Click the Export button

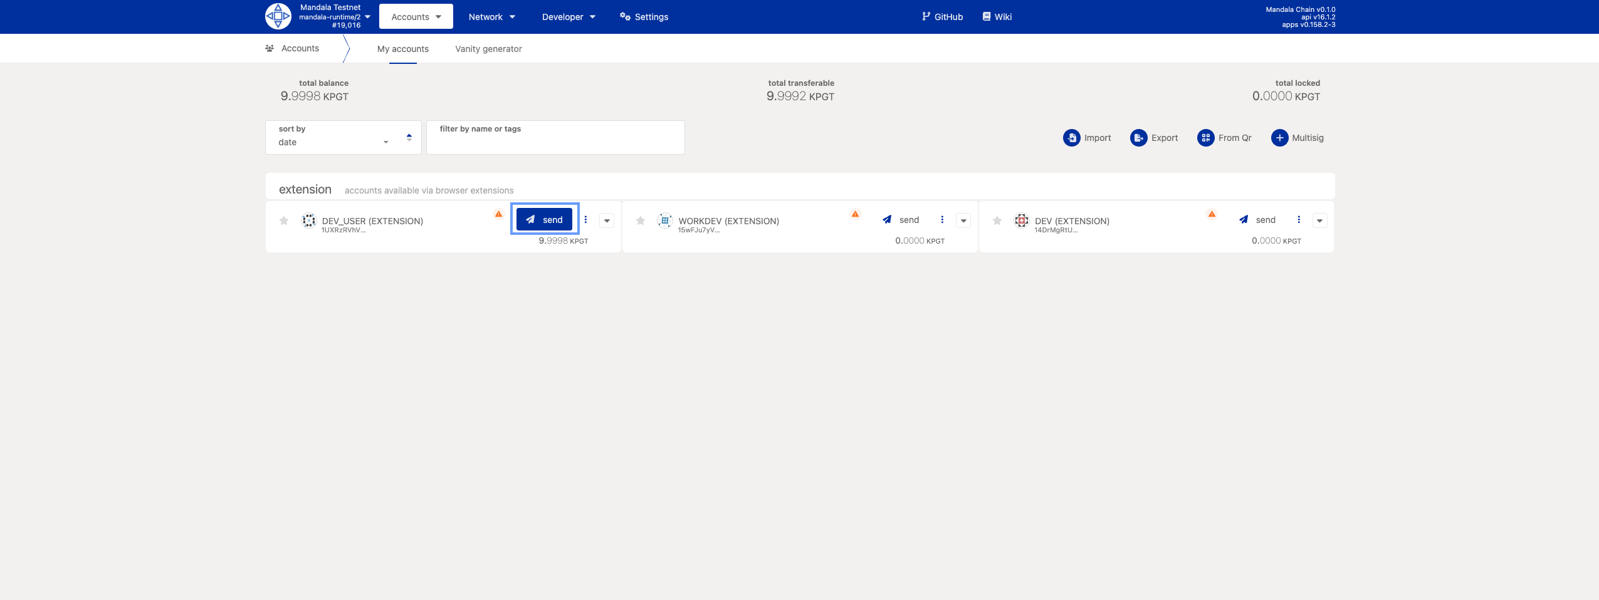pyautogui.click(x=1154, y=138)
